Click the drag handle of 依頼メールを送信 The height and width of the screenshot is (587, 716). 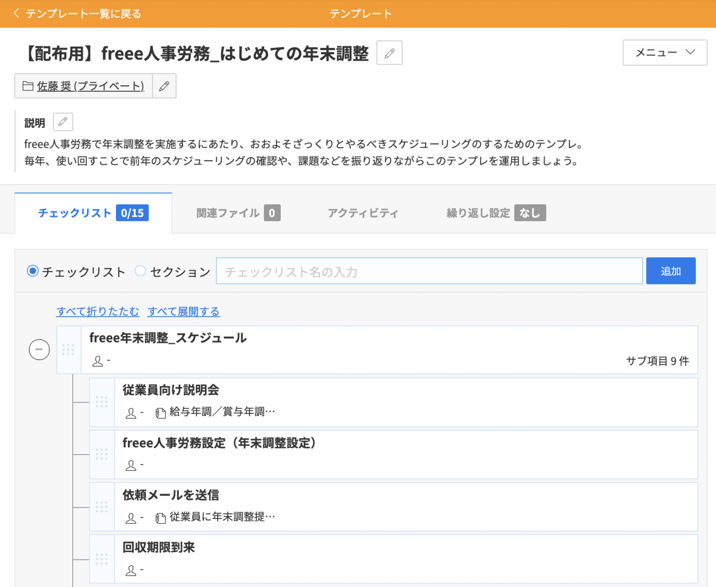pos(102,507)
